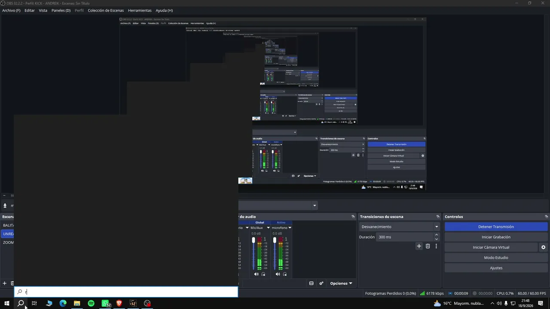This screenshot has width=550, height=309.
Task: Increase the transition Duración value
Action: (x=437, y=235)
